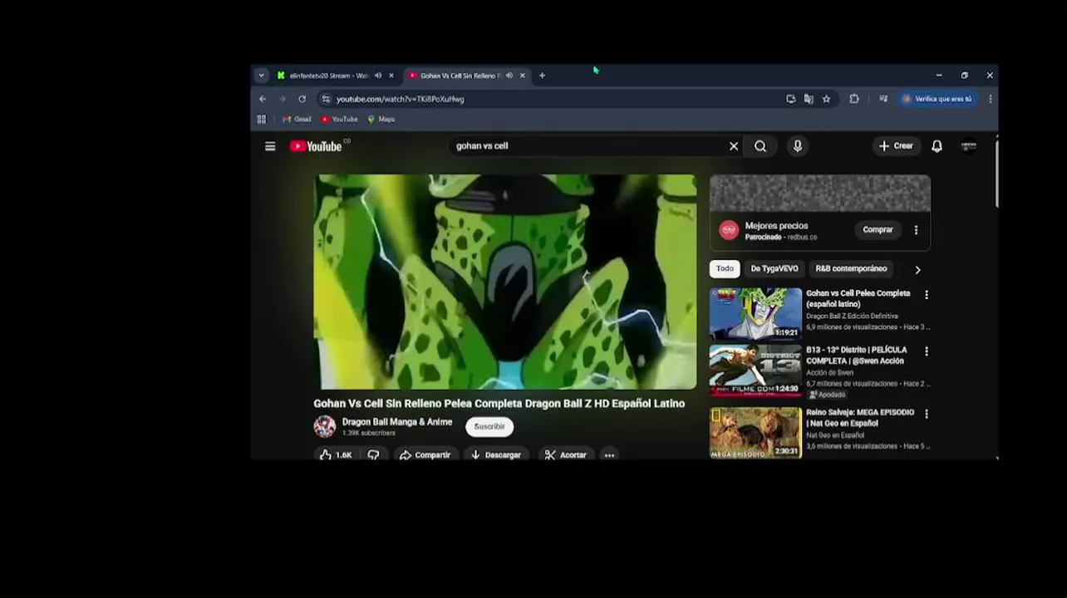The image size is (1067, 598).
Task: Open the Dragon Ball Manga & Anime channel avatar
Action: [x=325, y=427]
